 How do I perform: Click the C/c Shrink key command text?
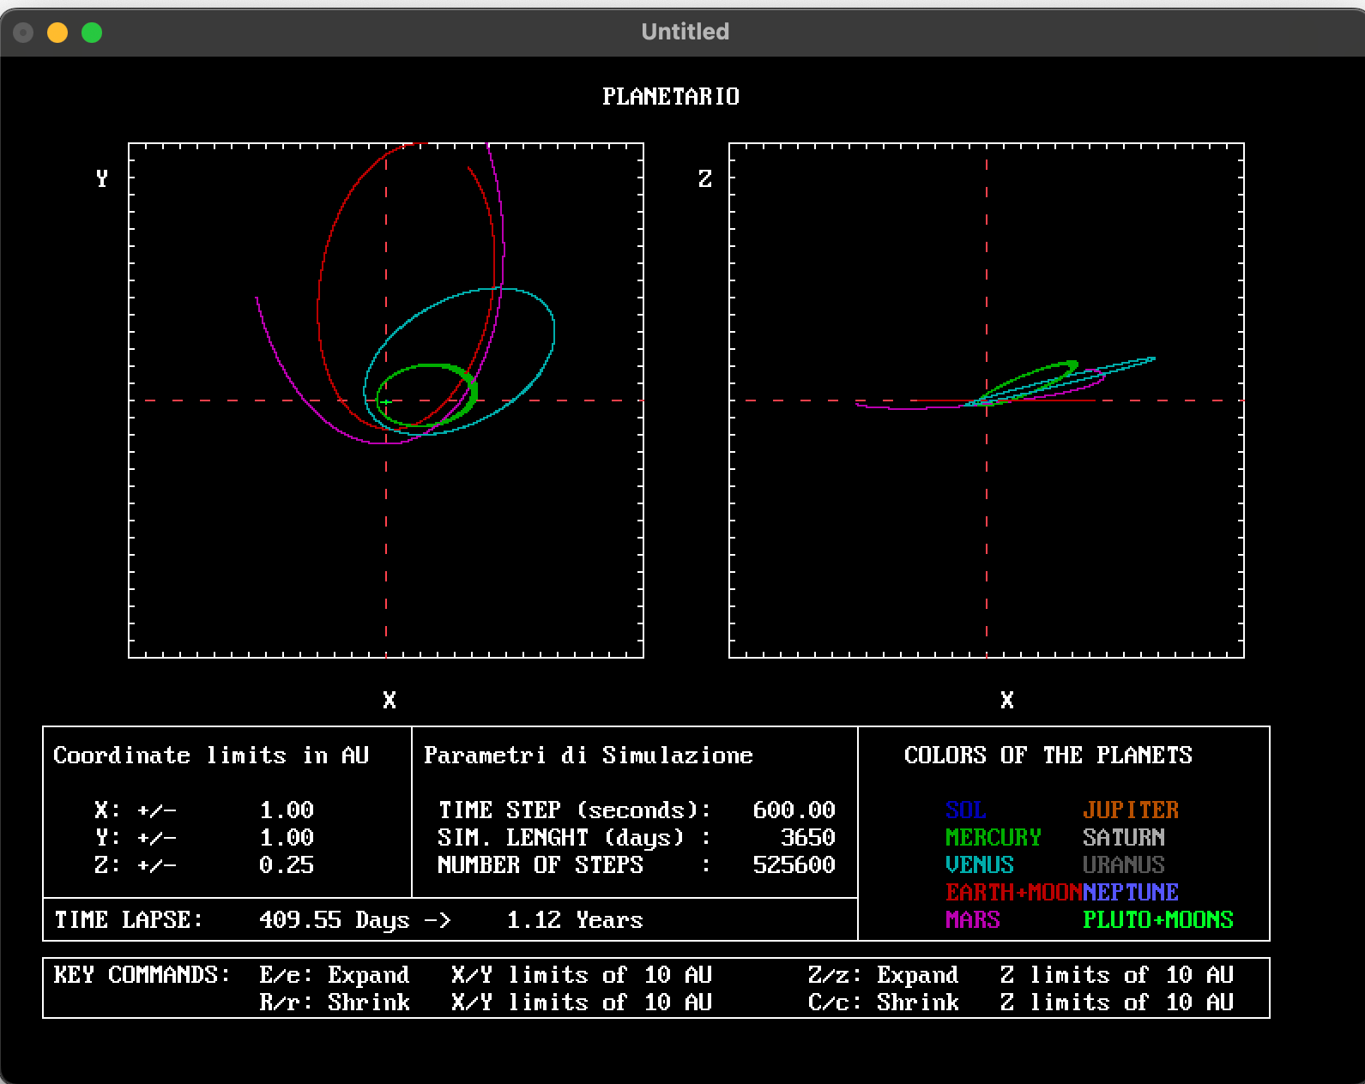pyautogui.click(x=883, y=1003)
